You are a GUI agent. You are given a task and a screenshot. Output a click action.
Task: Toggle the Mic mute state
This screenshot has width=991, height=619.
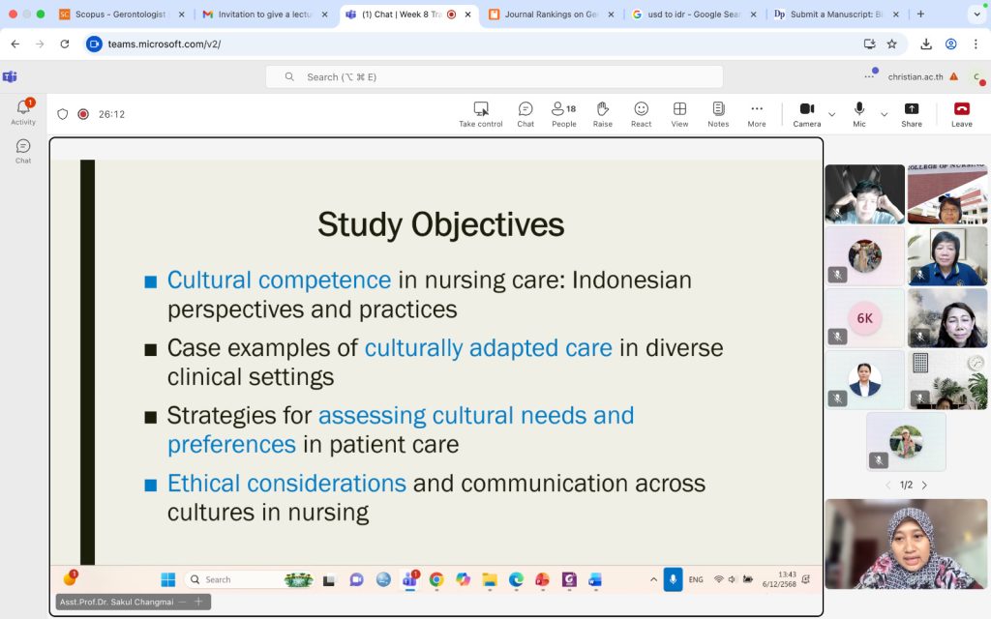pos(858,113)
